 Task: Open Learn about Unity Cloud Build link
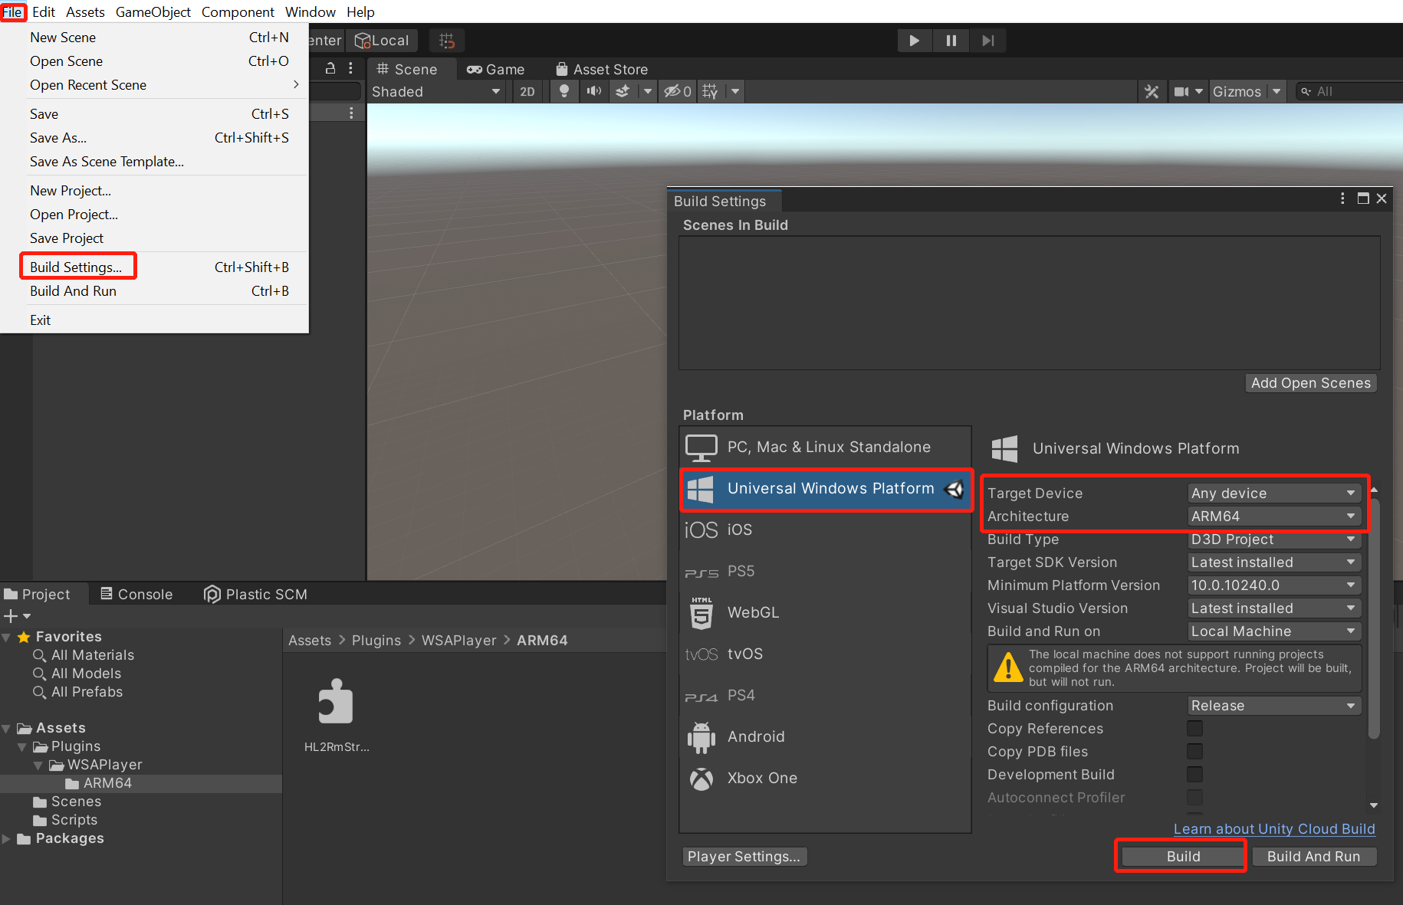(1274, 829)
